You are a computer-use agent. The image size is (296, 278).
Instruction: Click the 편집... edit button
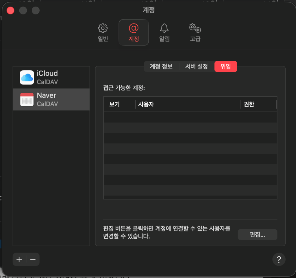[257, 235]
